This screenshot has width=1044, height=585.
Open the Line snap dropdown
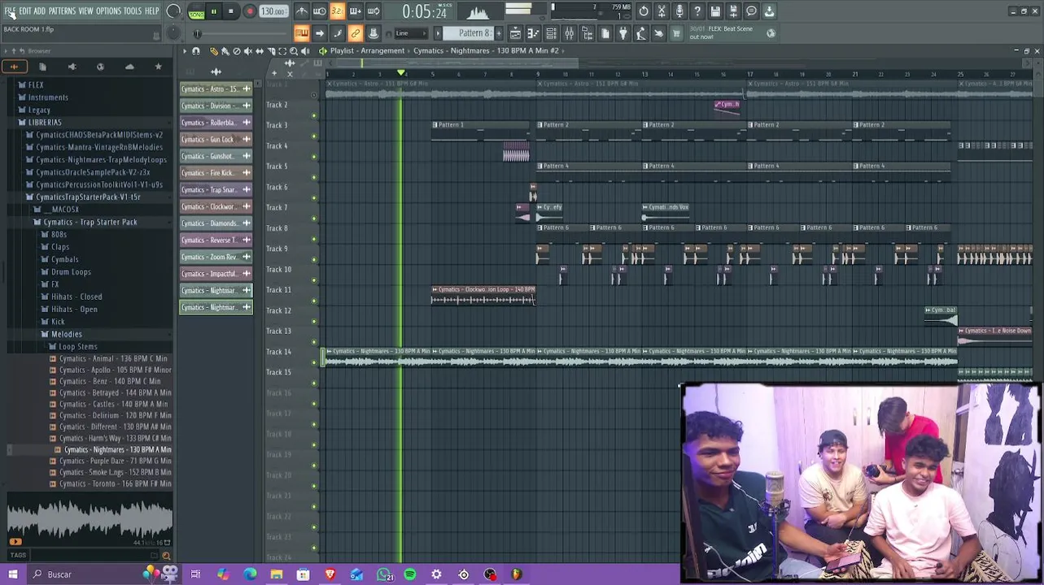point(411,33)
